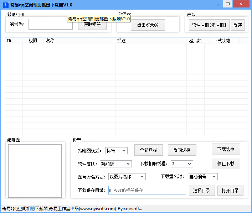
Task: Sort by the ID column header
Action: pyautogui.click(x=9, y=41)
